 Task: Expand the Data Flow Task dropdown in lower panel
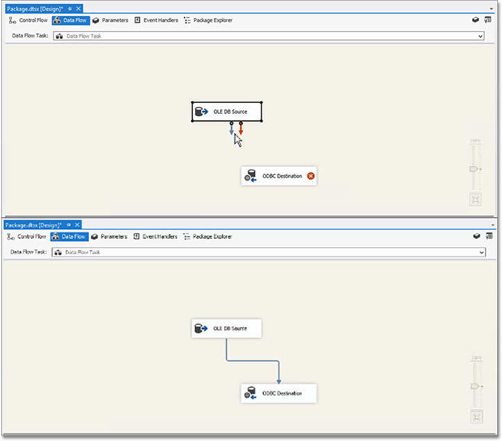pyautogui.click(x=480, y=252)
